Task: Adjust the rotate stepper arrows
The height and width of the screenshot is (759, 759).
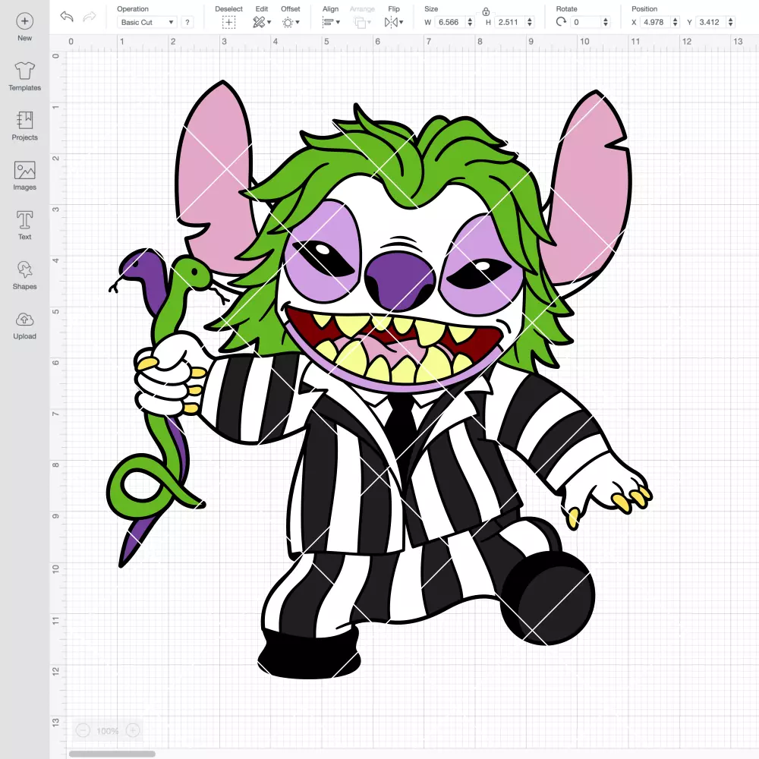Action: point(606,22)
